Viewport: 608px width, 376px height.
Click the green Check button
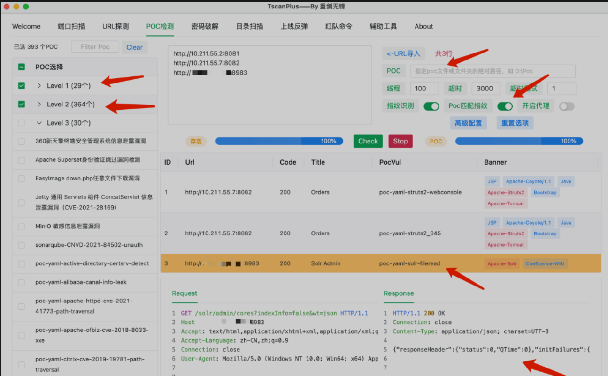368,141
